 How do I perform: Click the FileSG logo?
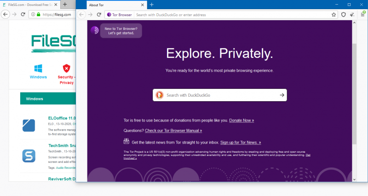click(x=53, y=43)
